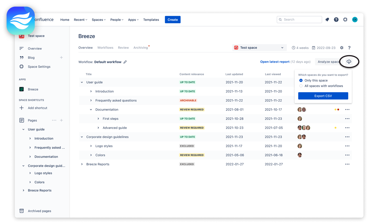Click the Add shortcut plus icon
The width and height of the screenshot is (368, 223).
coord(22,108)
